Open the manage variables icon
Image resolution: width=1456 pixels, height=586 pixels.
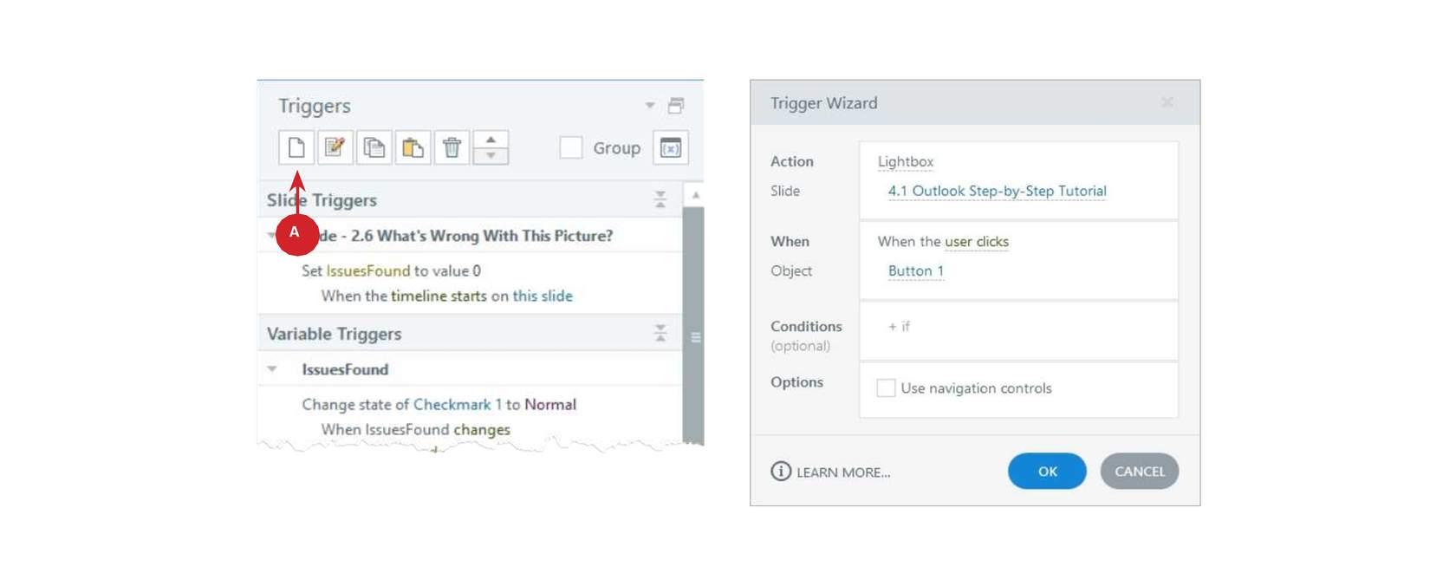click(671, 147)
